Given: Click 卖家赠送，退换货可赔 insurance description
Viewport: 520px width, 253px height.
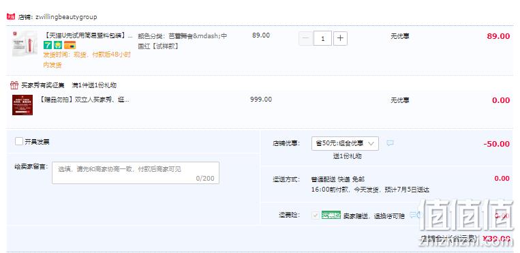Looking at the screenshot, I should coord(373,215).
